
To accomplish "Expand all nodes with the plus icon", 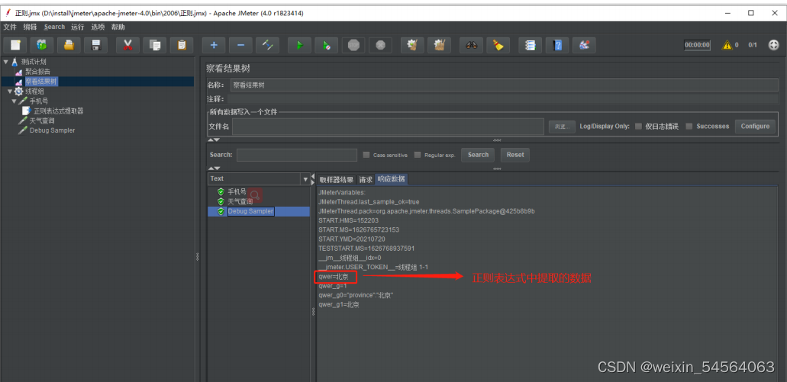I will click(214, 45).
